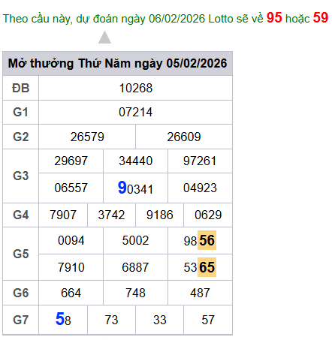Click the ĐB prize result 10268
Viewport: 332px width, 340px height.
tap(136, 88)
